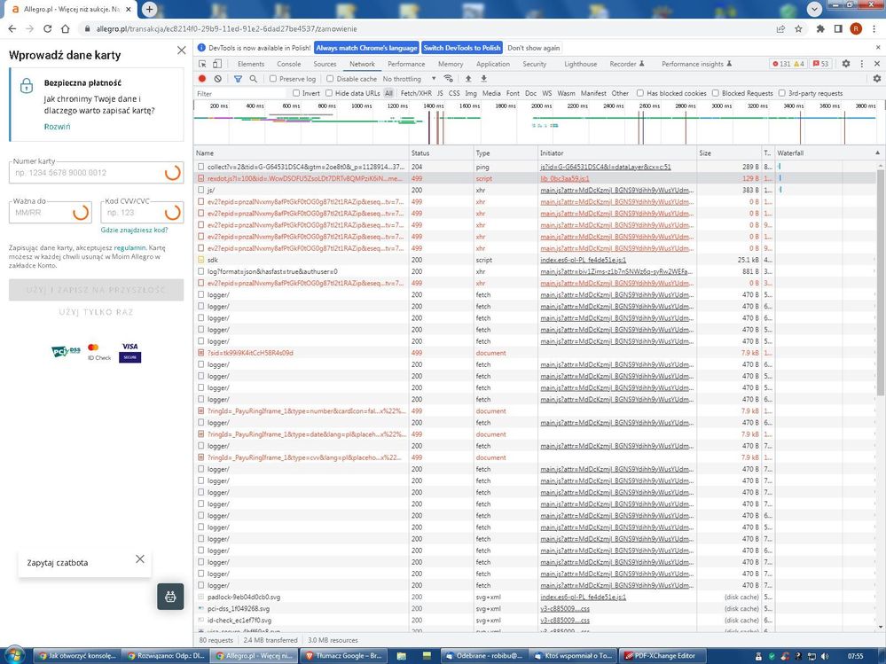This screenshot has height=664, width=886.
Task: Open DevTools main settings gear
Action: coord(846,64)
